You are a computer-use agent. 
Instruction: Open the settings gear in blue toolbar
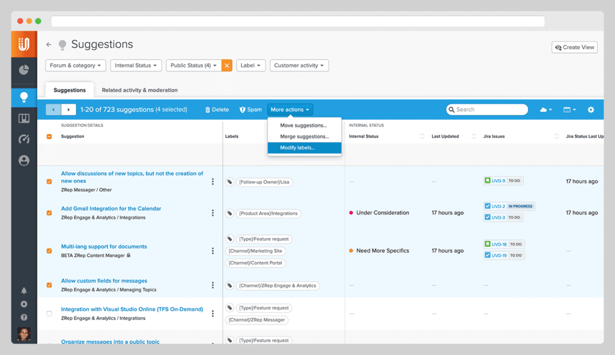(x=591, y=110)
